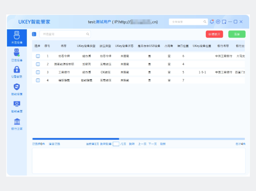
Task: Tick the checkbox for 工商银行 row
Action: pyautogui.click(x=38, y=72)
